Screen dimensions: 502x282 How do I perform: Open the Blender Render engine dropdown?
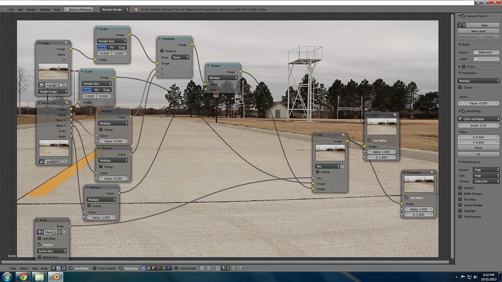(115, 10)
